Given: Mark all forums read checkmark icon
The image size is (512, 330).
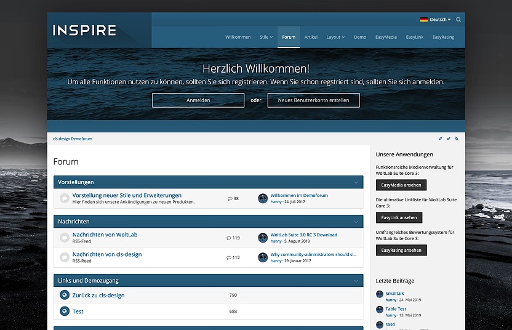Looking at the screenshot, I should point(448,139).
